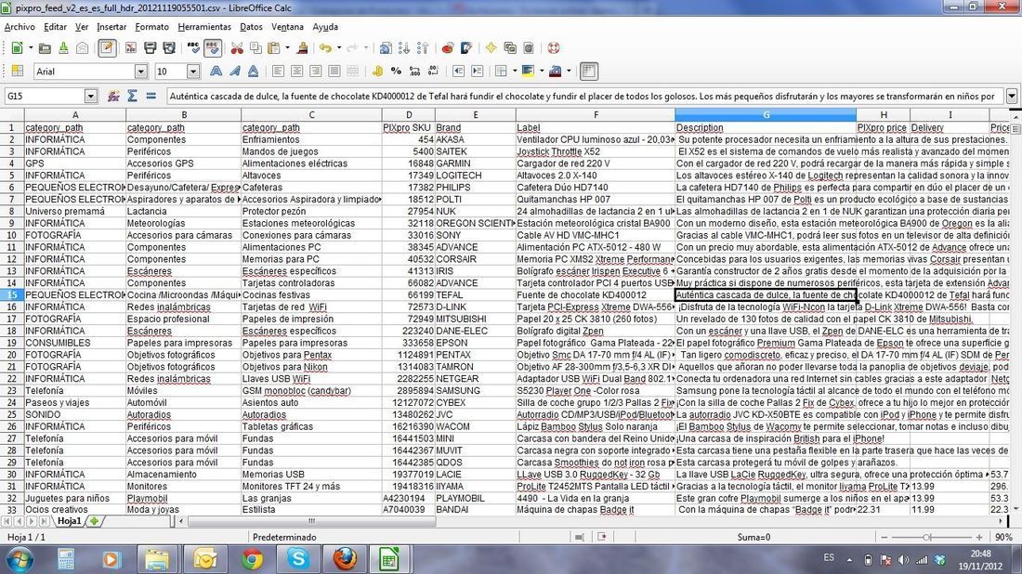Image resolution: width=1022 pixels, height=574 pixels.
Task: Toggle AutoSpellcheck button
Action: pyautogui.click(x=213, y=47)
